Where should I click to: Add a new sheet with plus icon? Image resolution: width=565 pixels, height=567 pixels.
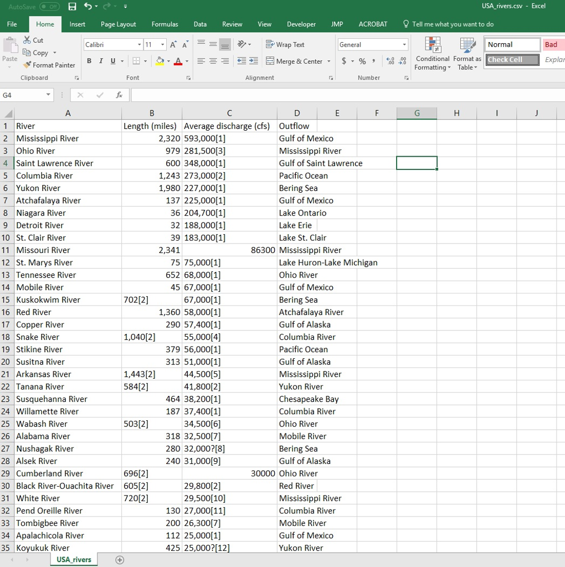[x=120, y=560]
